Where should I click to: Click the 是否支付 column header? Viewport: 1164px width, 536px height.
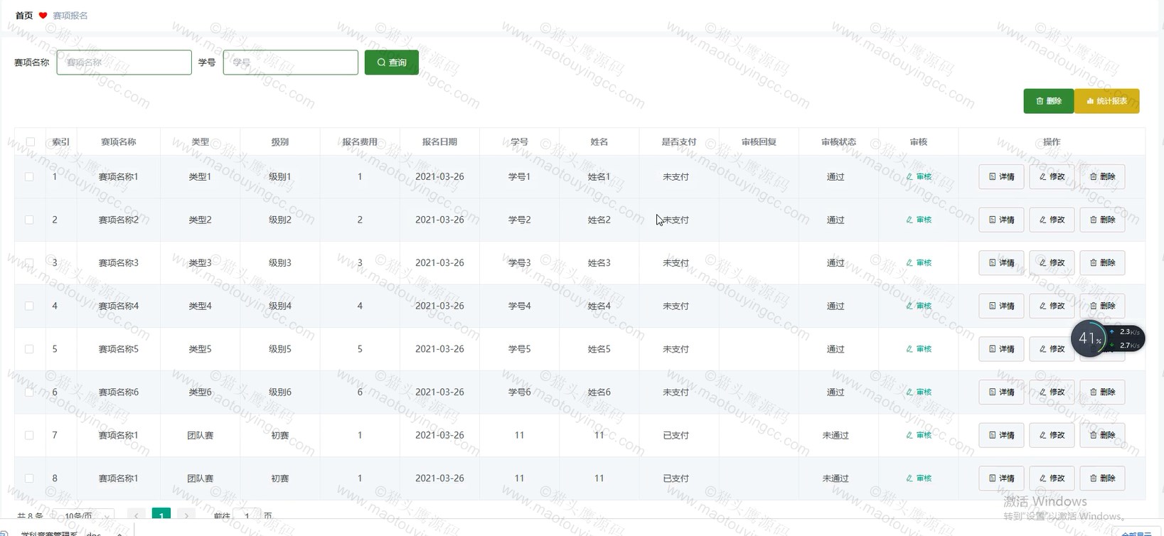[x=679, y=141]
